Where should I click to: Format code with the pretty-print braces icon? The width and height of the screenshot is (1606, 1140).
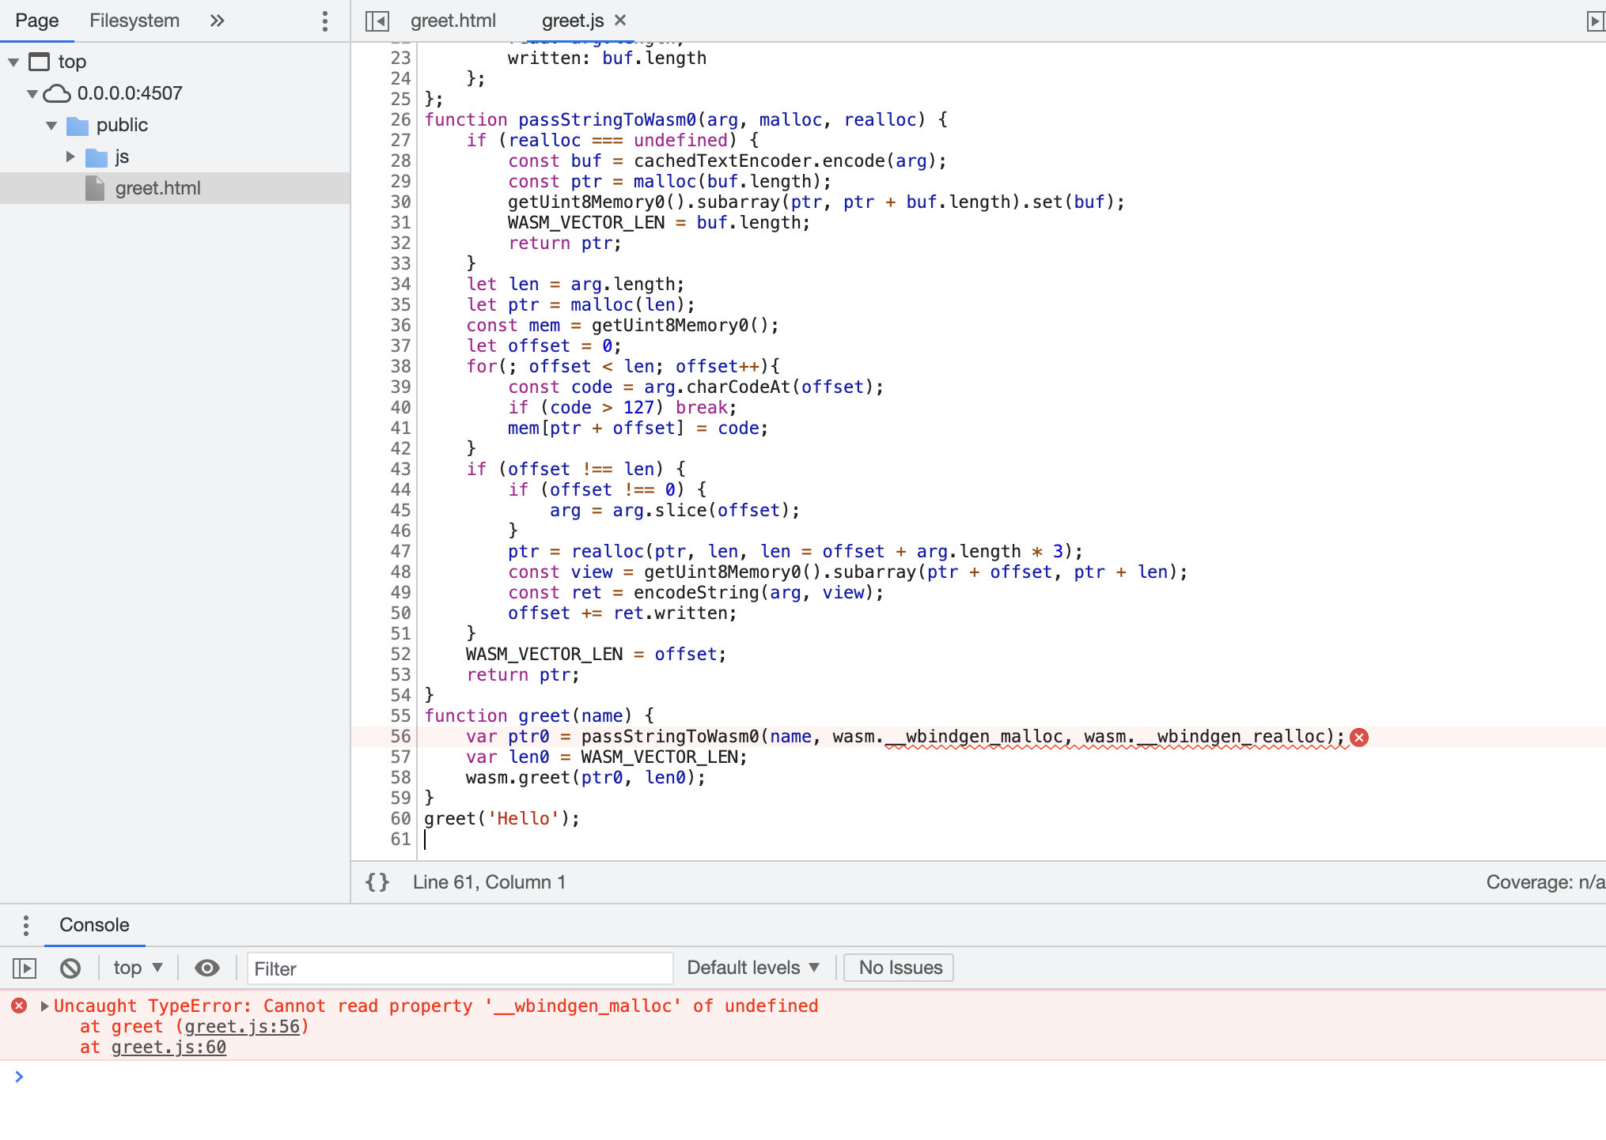[x=377, y=882]
